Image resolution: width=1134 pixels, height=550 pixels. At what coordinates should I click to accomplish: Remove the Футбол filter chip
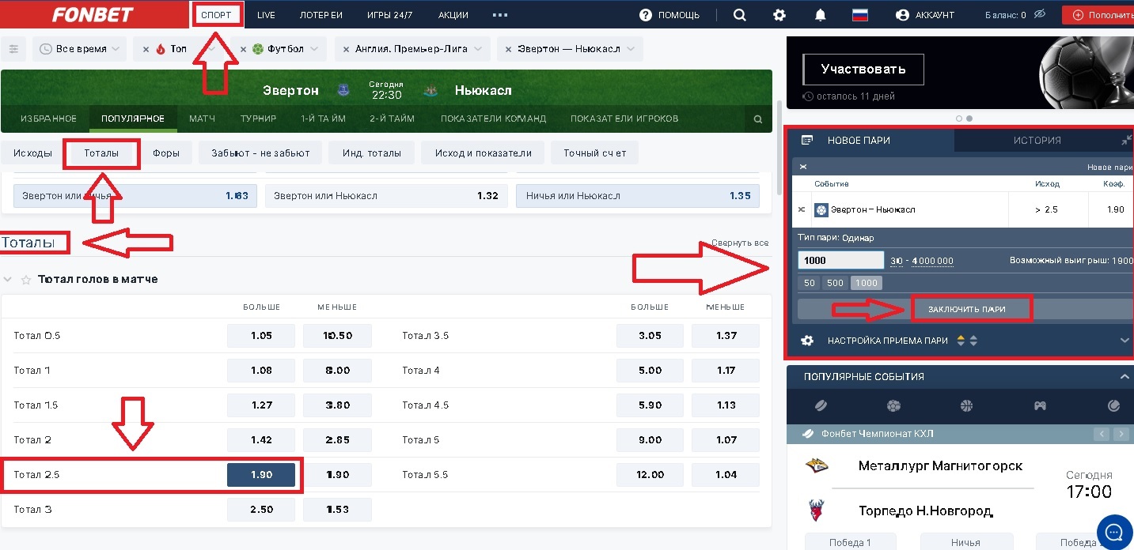(243, 49)
